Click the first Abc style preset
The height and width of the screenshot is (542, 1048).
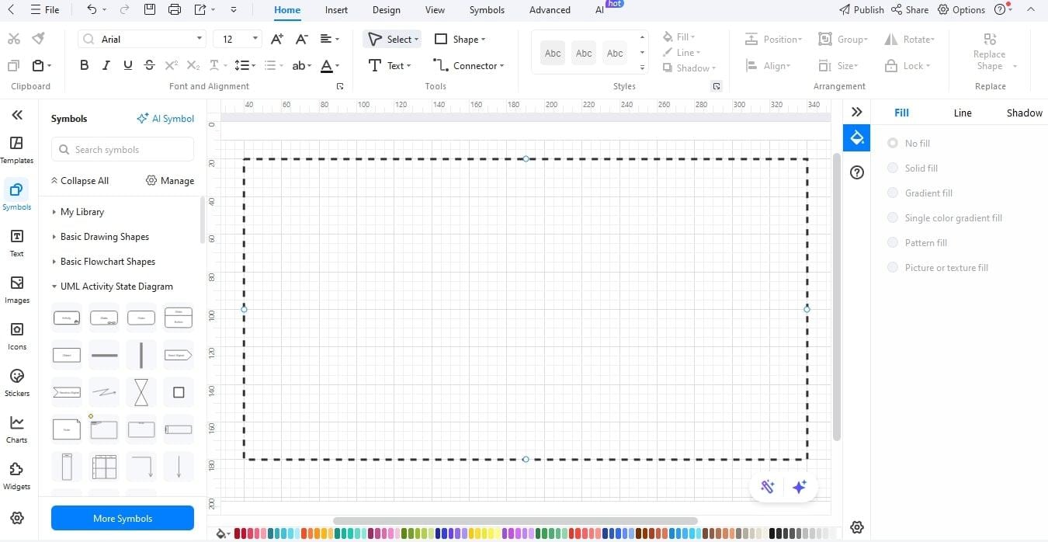click(x=553, y=53)
